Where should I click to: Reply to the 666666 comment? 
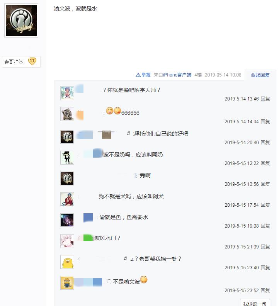pyautogui.click(x=265, y=122)
